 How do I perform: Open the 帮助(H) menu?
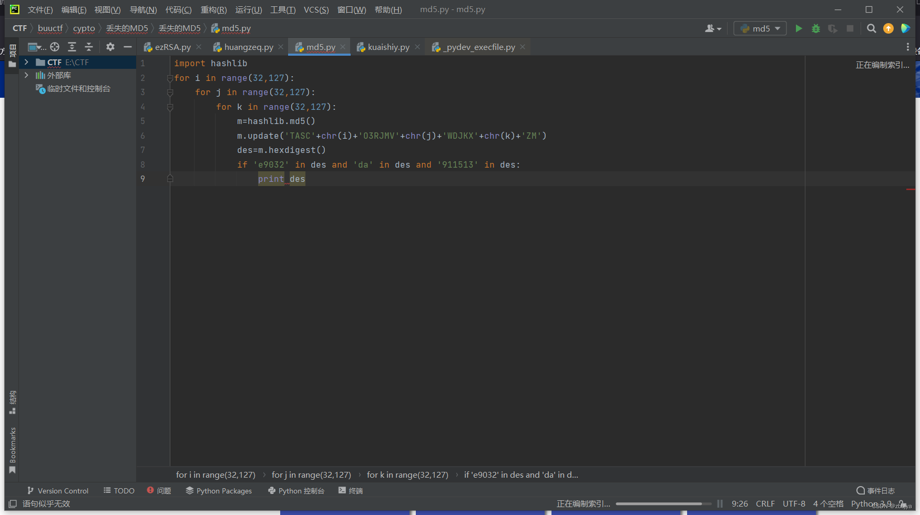(388, 9)
